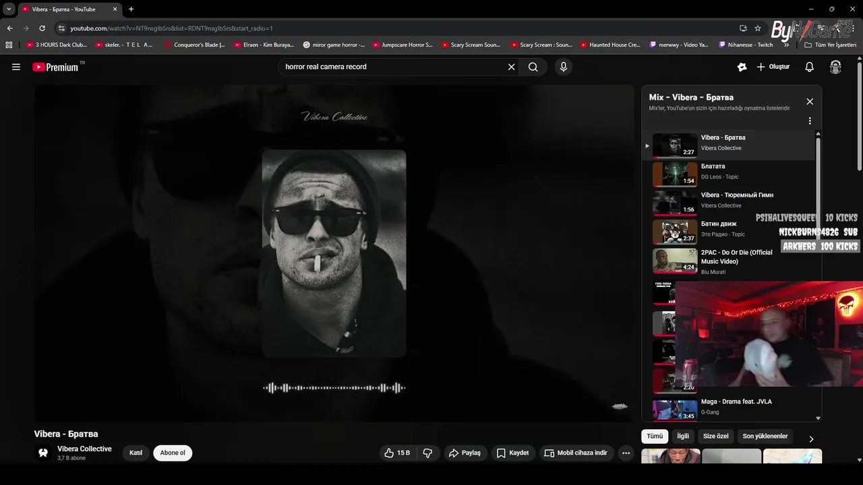Click Katıl join button
863x485 pixels.
pos(136,453)
